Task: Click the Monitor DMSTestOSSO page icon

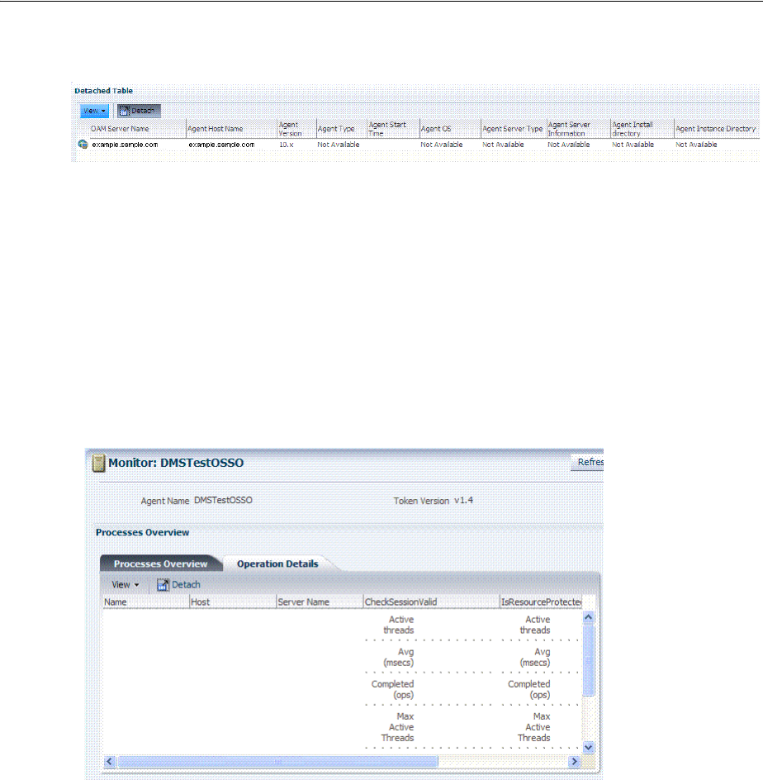Action: pyautogui.click(x=99, y=463)
